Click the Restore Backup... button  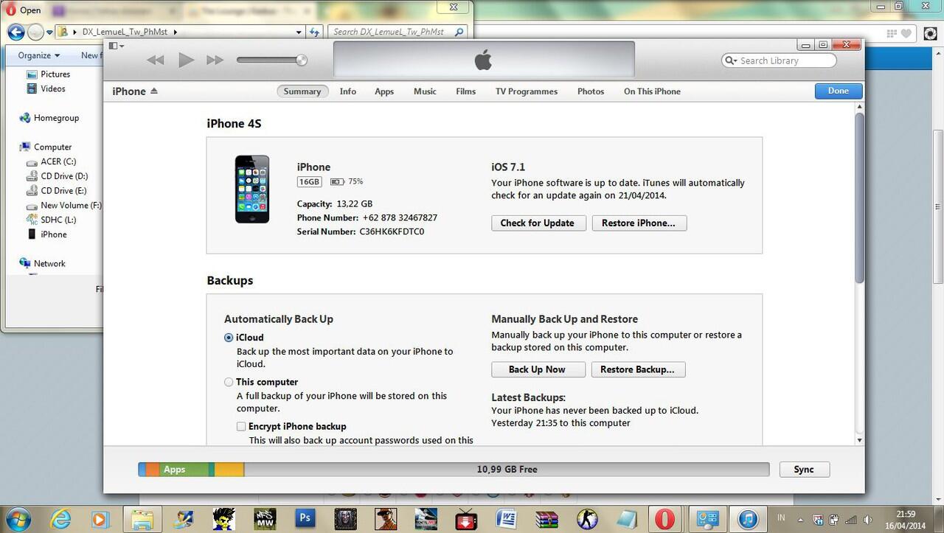(x=637, y=369)
